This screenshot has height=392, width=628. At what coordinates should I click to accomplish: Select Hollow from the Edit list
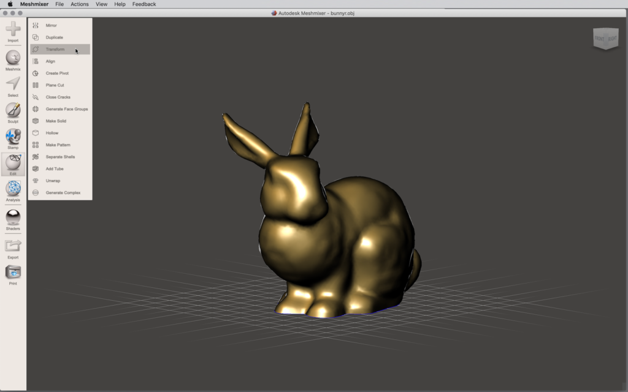52,133
